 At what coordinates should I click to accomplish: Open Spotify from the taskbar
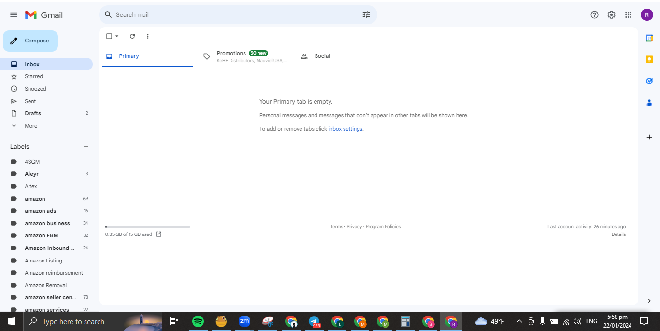198,321
